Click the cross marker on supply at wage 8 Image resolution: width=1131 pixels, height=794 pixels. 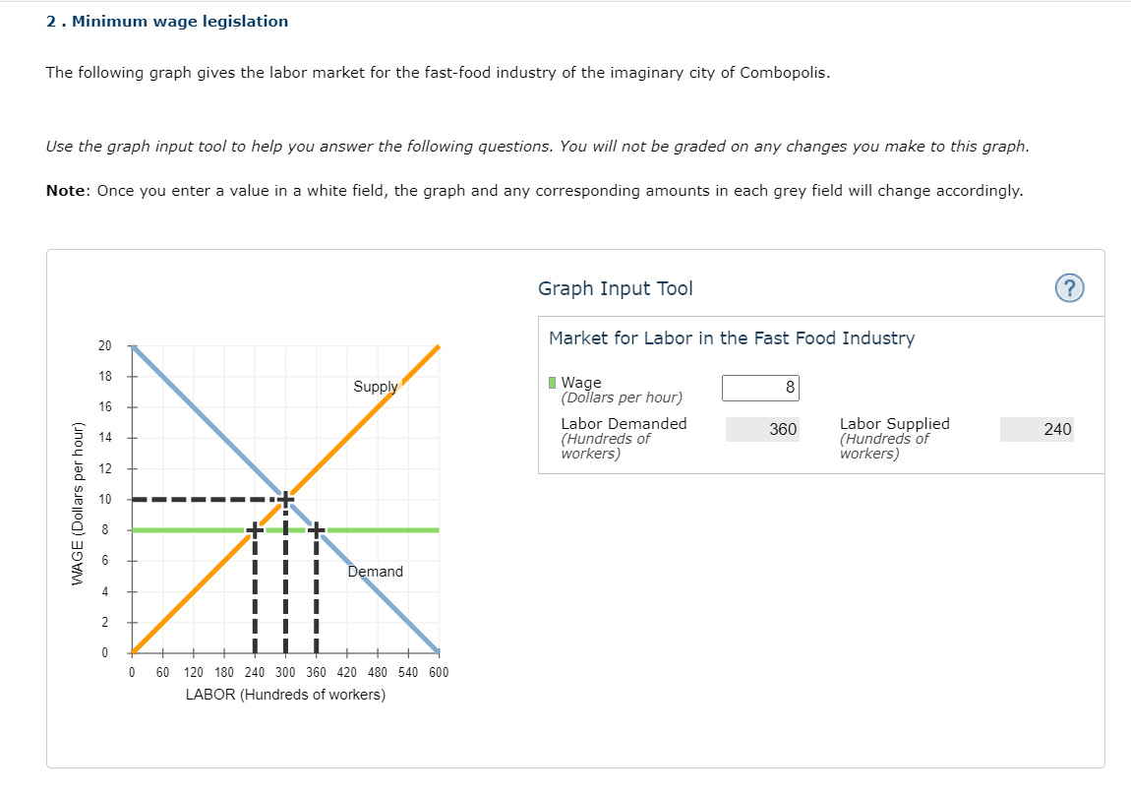point(255,529)
